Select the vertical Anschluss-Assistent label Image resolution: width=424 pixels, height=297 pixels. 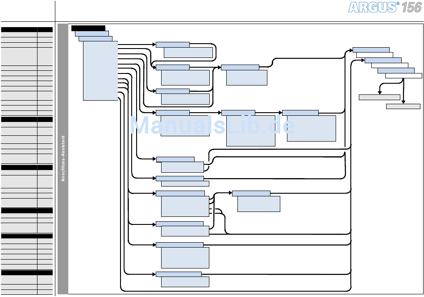(63, 159)
